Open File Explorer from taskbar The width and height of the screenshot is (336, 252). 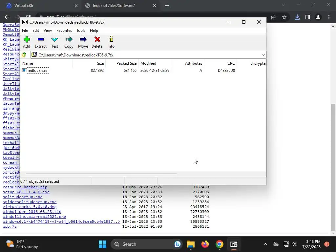(x=190, y=244)
